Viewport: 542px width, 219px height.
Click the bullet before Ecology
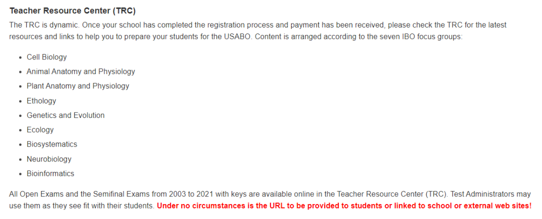(x=21, y=130)
